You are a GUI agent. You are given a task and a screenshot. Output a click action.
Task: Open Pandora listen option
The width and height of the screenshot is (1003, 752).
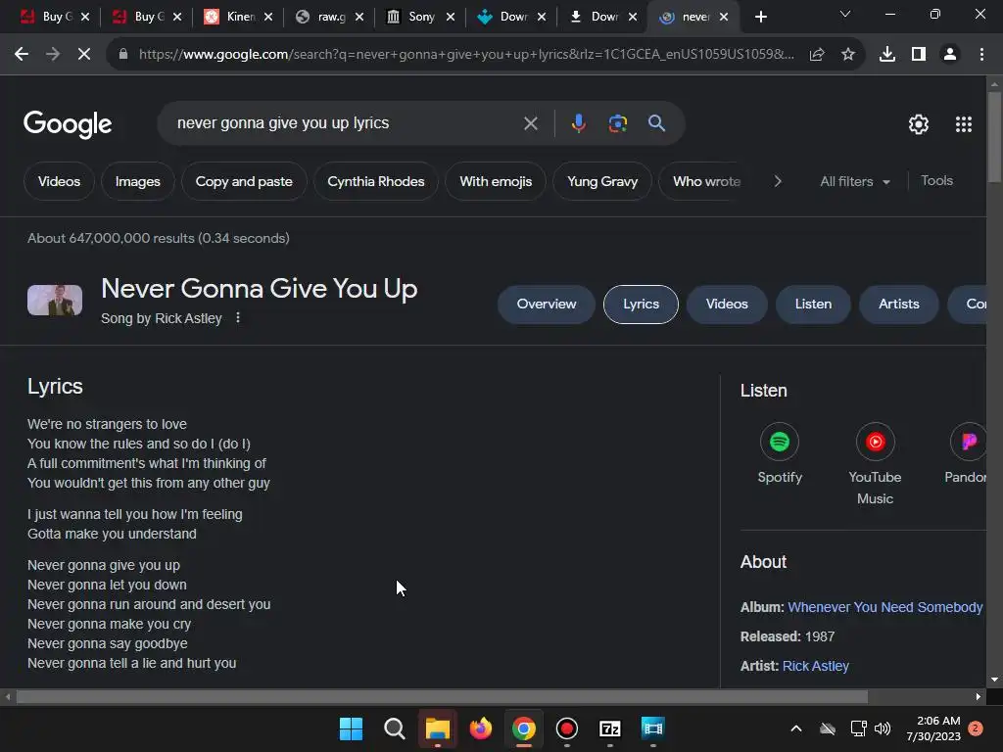pyautogui.click(x=965, y=453)
